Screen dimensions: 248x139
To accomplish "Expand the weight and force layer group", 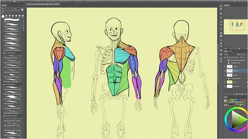I will pyautogui.click(x=227, y=63).
